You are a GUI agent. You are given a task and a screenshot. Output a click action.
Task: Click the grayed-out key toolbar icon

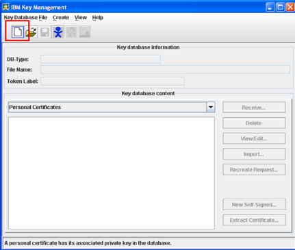point(71,32)
